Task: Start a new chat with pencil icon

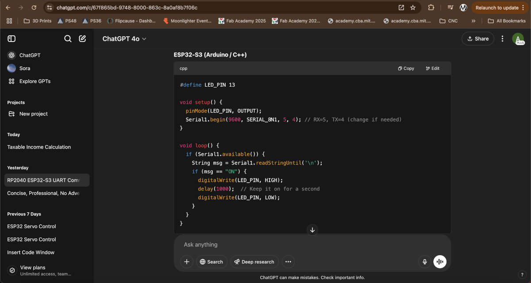Action: point(82,39)
